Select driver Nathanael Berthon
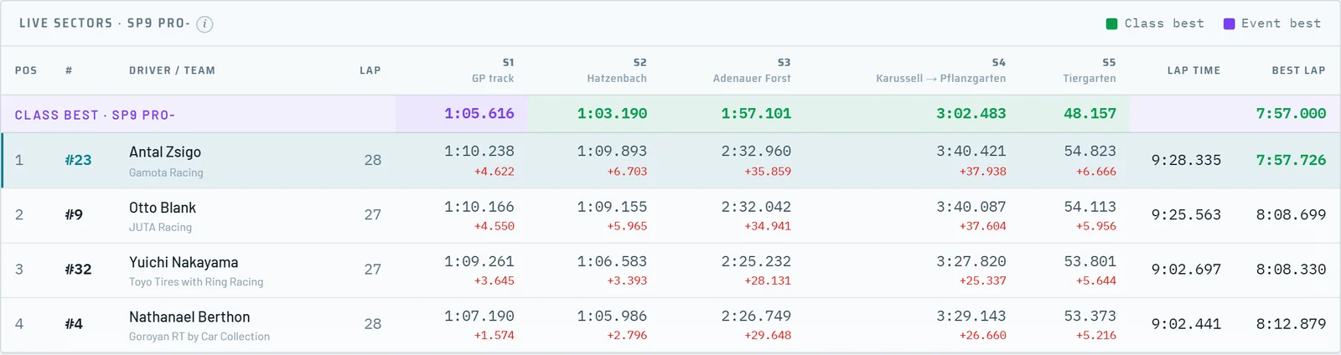The width and height of the screenshot is (1341, 355). tap(189, 316)
